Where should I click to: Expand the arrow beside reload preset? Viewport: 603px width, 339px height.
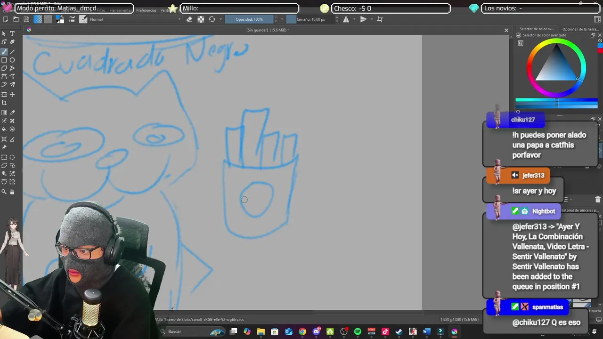click(x=220, y=19)
